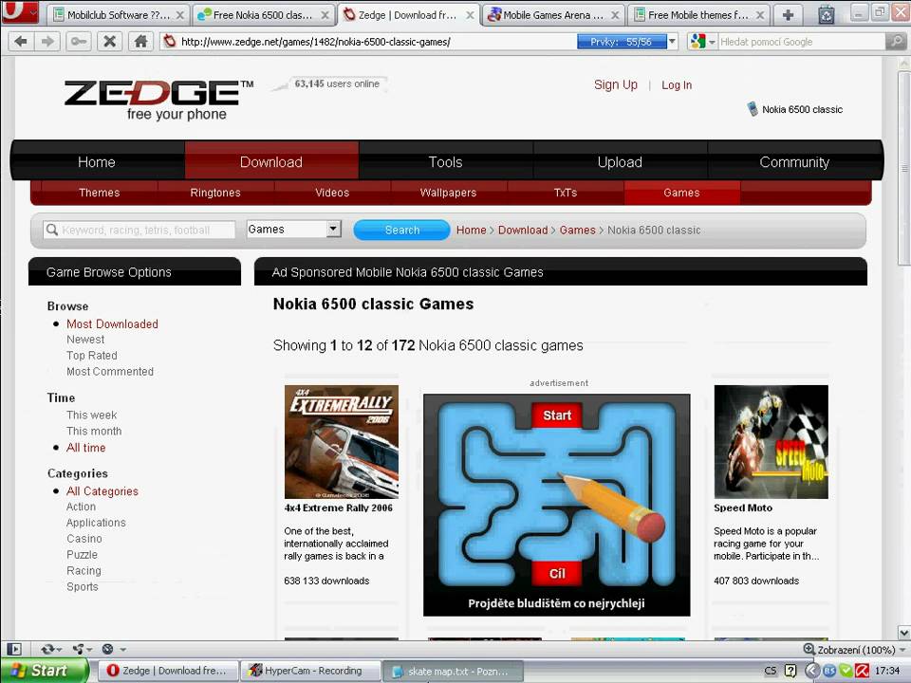Viewport: 911px width, 683px height.
Task: Open the Community menu on Zedge
Action: 794,162
